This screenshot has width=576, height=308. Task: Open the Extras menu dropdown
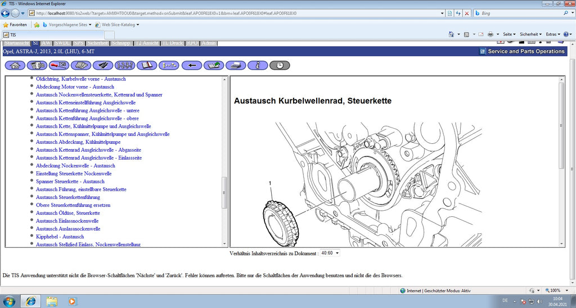coord(553,34)
